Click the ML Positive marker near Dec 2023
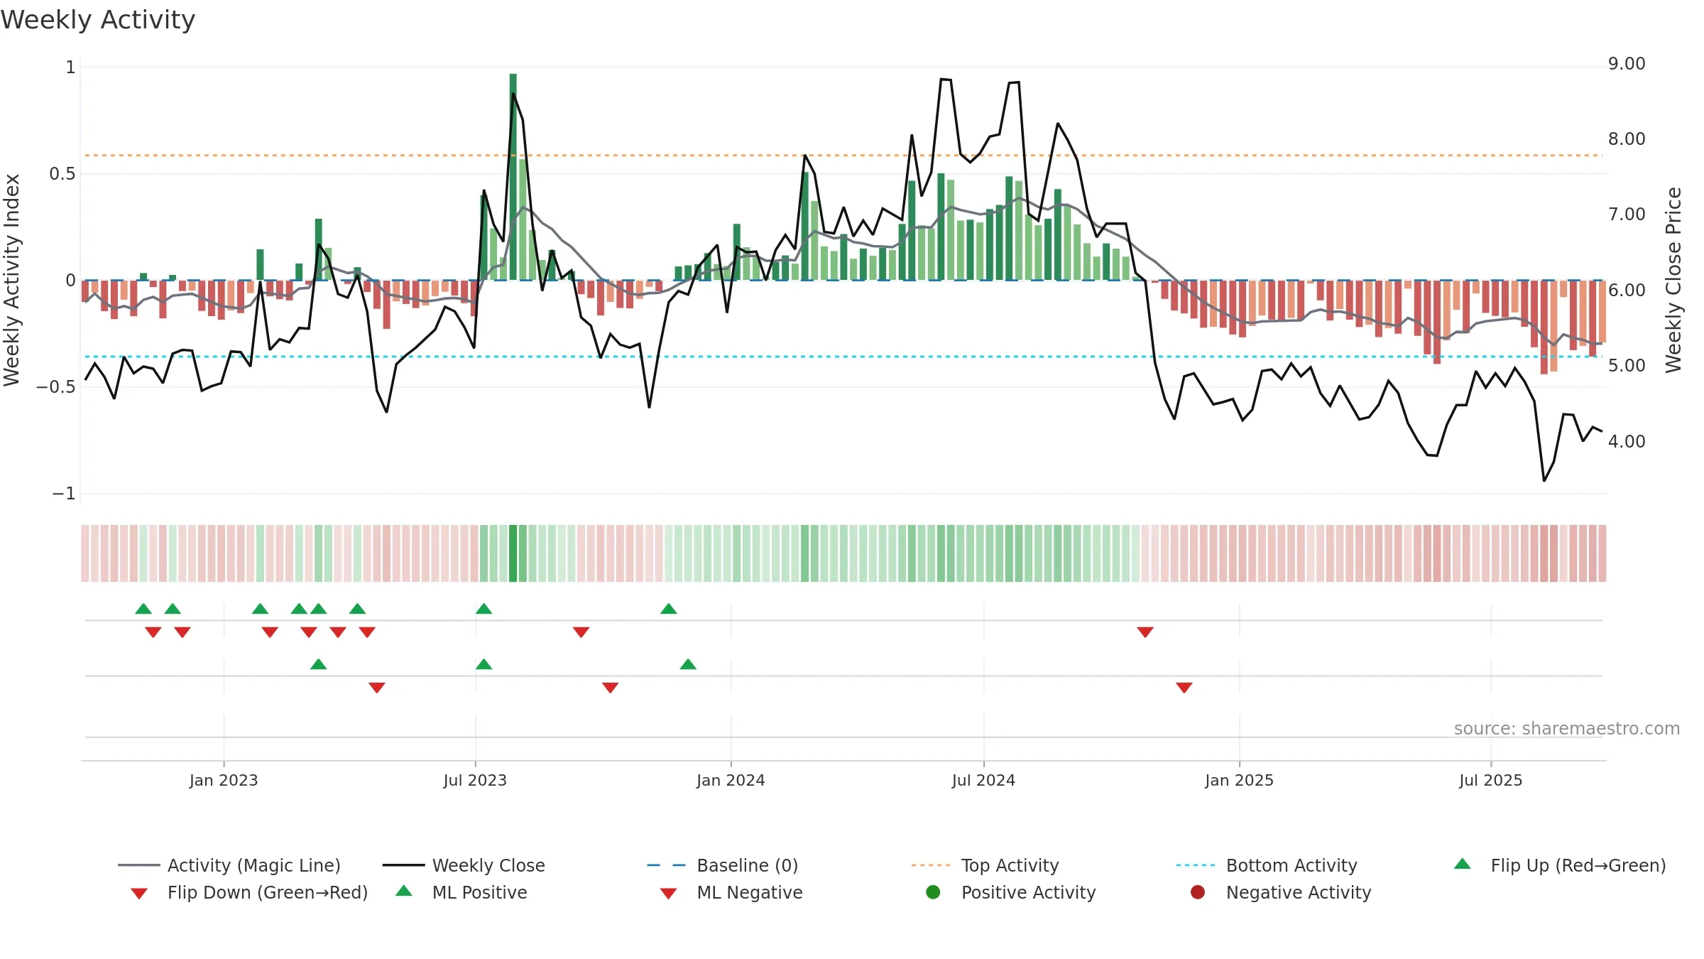The image size is (1704, 959). [688, 664]
